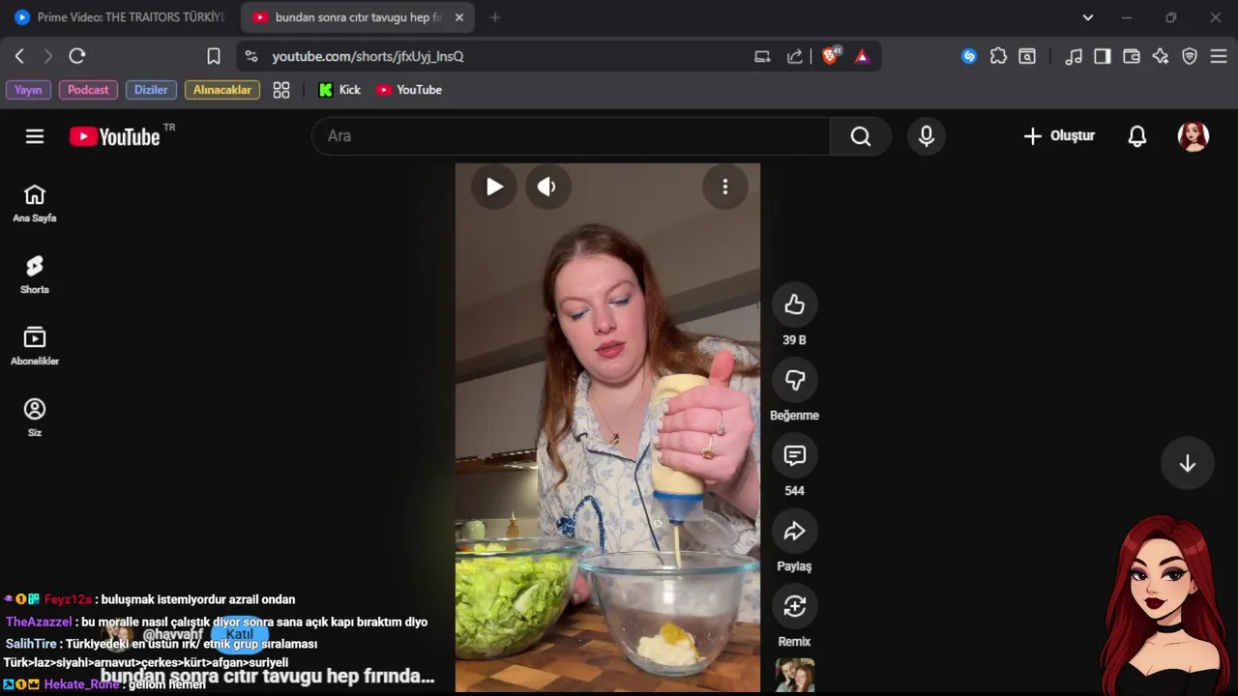1238x696 pixels.
Task: Open the comments showing 544
Action: coord(794,455)
